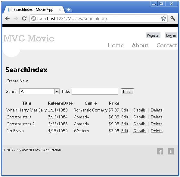Click the Price column header
This screenshot has width=180, height=177.
pos(114,103)
